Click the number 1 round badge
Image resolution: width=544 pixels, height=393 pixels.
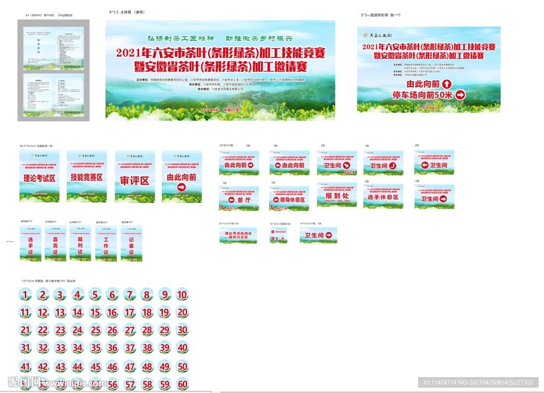24,294
